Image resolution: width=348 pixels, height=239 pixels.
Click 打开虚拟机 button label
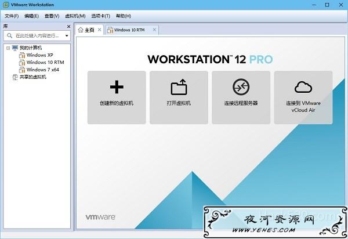tap(179, 103)
